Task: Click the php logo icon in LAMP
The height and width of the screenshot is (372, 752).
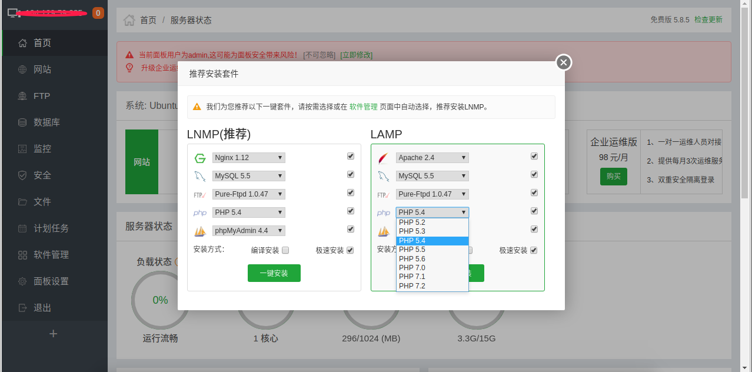Action: pyautogui.click(x=384, y=212)
